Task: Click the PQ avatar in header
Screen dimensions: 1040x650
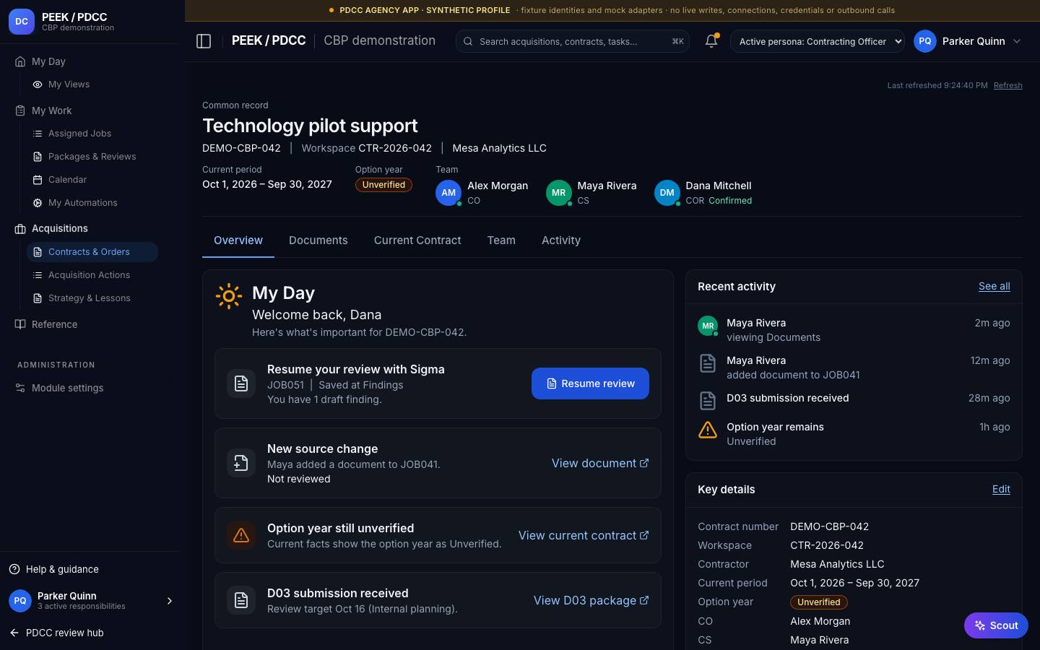Action: [x=925, y=41]
